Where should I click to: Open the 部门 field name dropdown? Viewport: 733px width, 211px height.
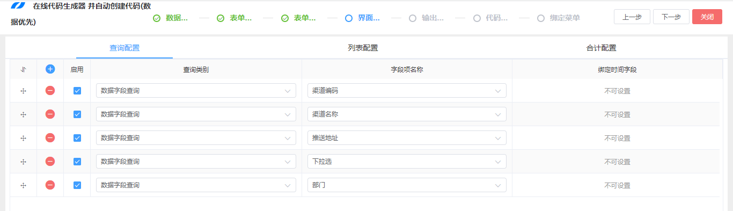click(407, 185)
